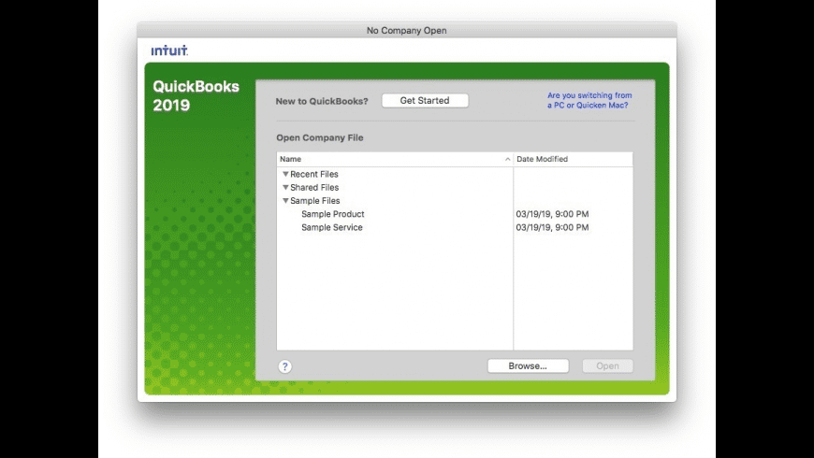Select the Sample Product company file
Screen dimensions: 814x458
(333, 214)
